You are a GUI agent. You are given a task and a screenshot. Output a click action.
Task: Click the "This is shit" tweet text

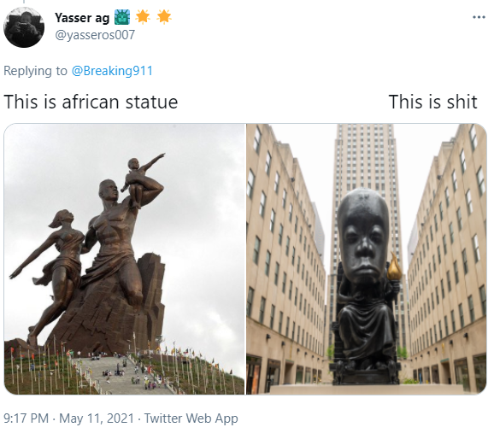pos(432,102)
